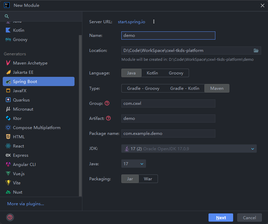Set language to Groovy
The image size is (268, 224).
tap(176, 73)
